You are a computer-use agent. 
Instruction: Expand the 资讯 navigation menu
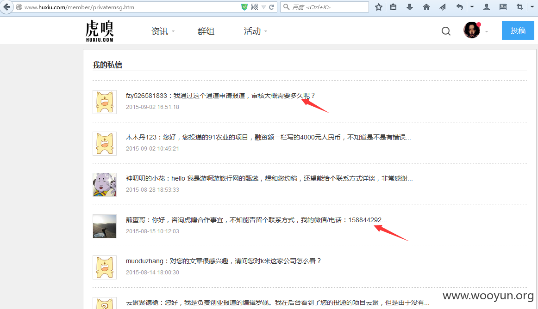[x=163, y=31]
